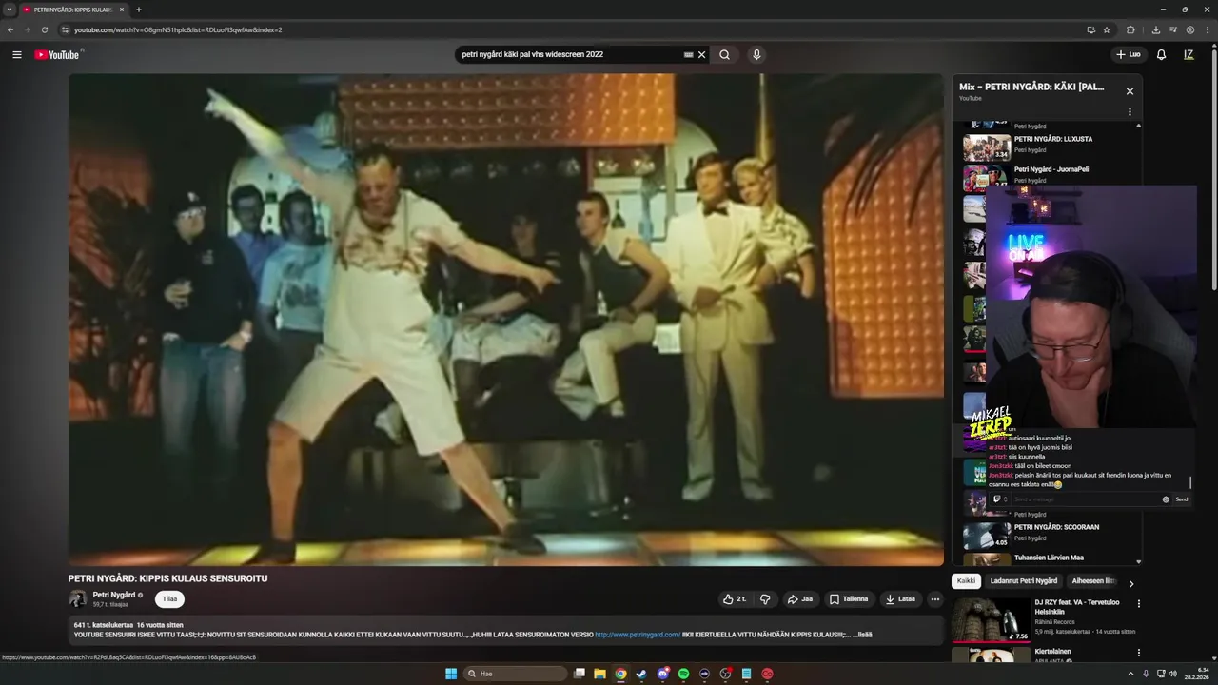The image size is (1218, 685).
Task: Open the petrinygard.com link in description
Action: point(638,635)
